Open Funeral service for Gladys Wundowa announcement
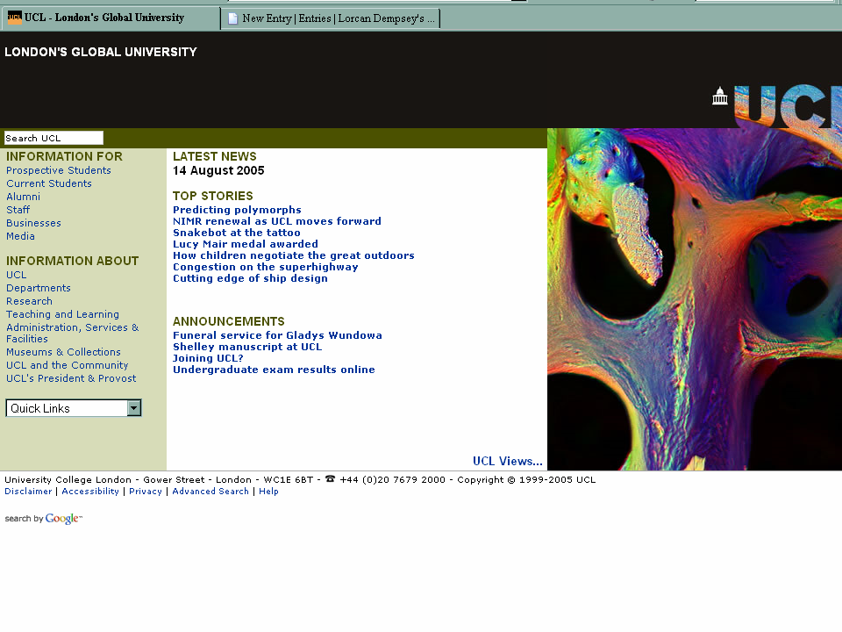Image resolution: width=842 pixels, height=632 pixels. [277, 335]
